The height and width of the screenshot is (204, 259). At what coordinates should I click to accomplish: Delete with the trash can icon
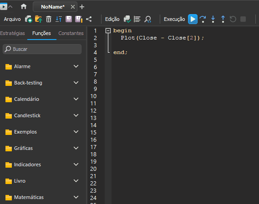coord(49,19)
